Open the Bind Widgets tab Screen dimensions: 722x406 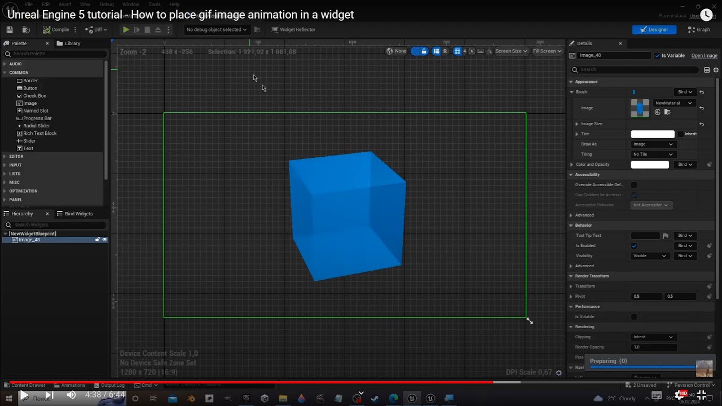[x=74, y=214]
